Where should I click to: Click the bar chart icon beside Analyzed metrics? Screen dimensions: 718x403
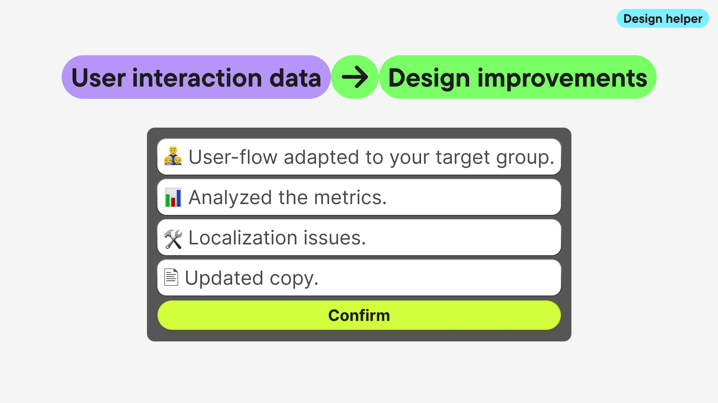click(173, 197)
